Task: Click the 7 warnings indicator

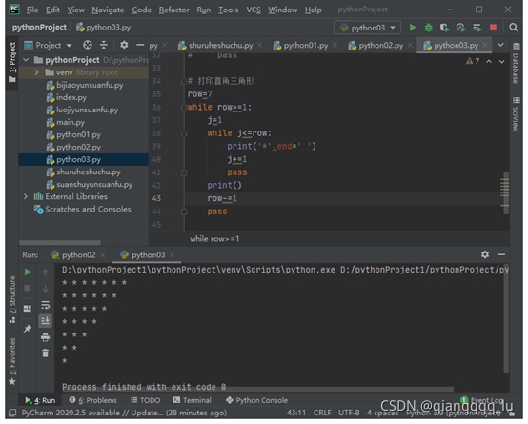Action: point(473,61)
